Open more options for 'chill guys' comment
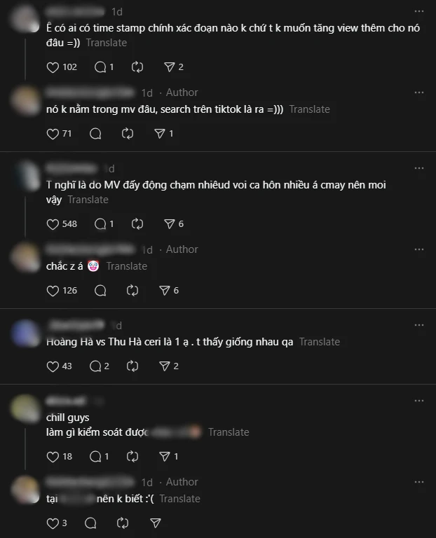The width and height of the screenshot is (436, 538). [x=419, y=401]
